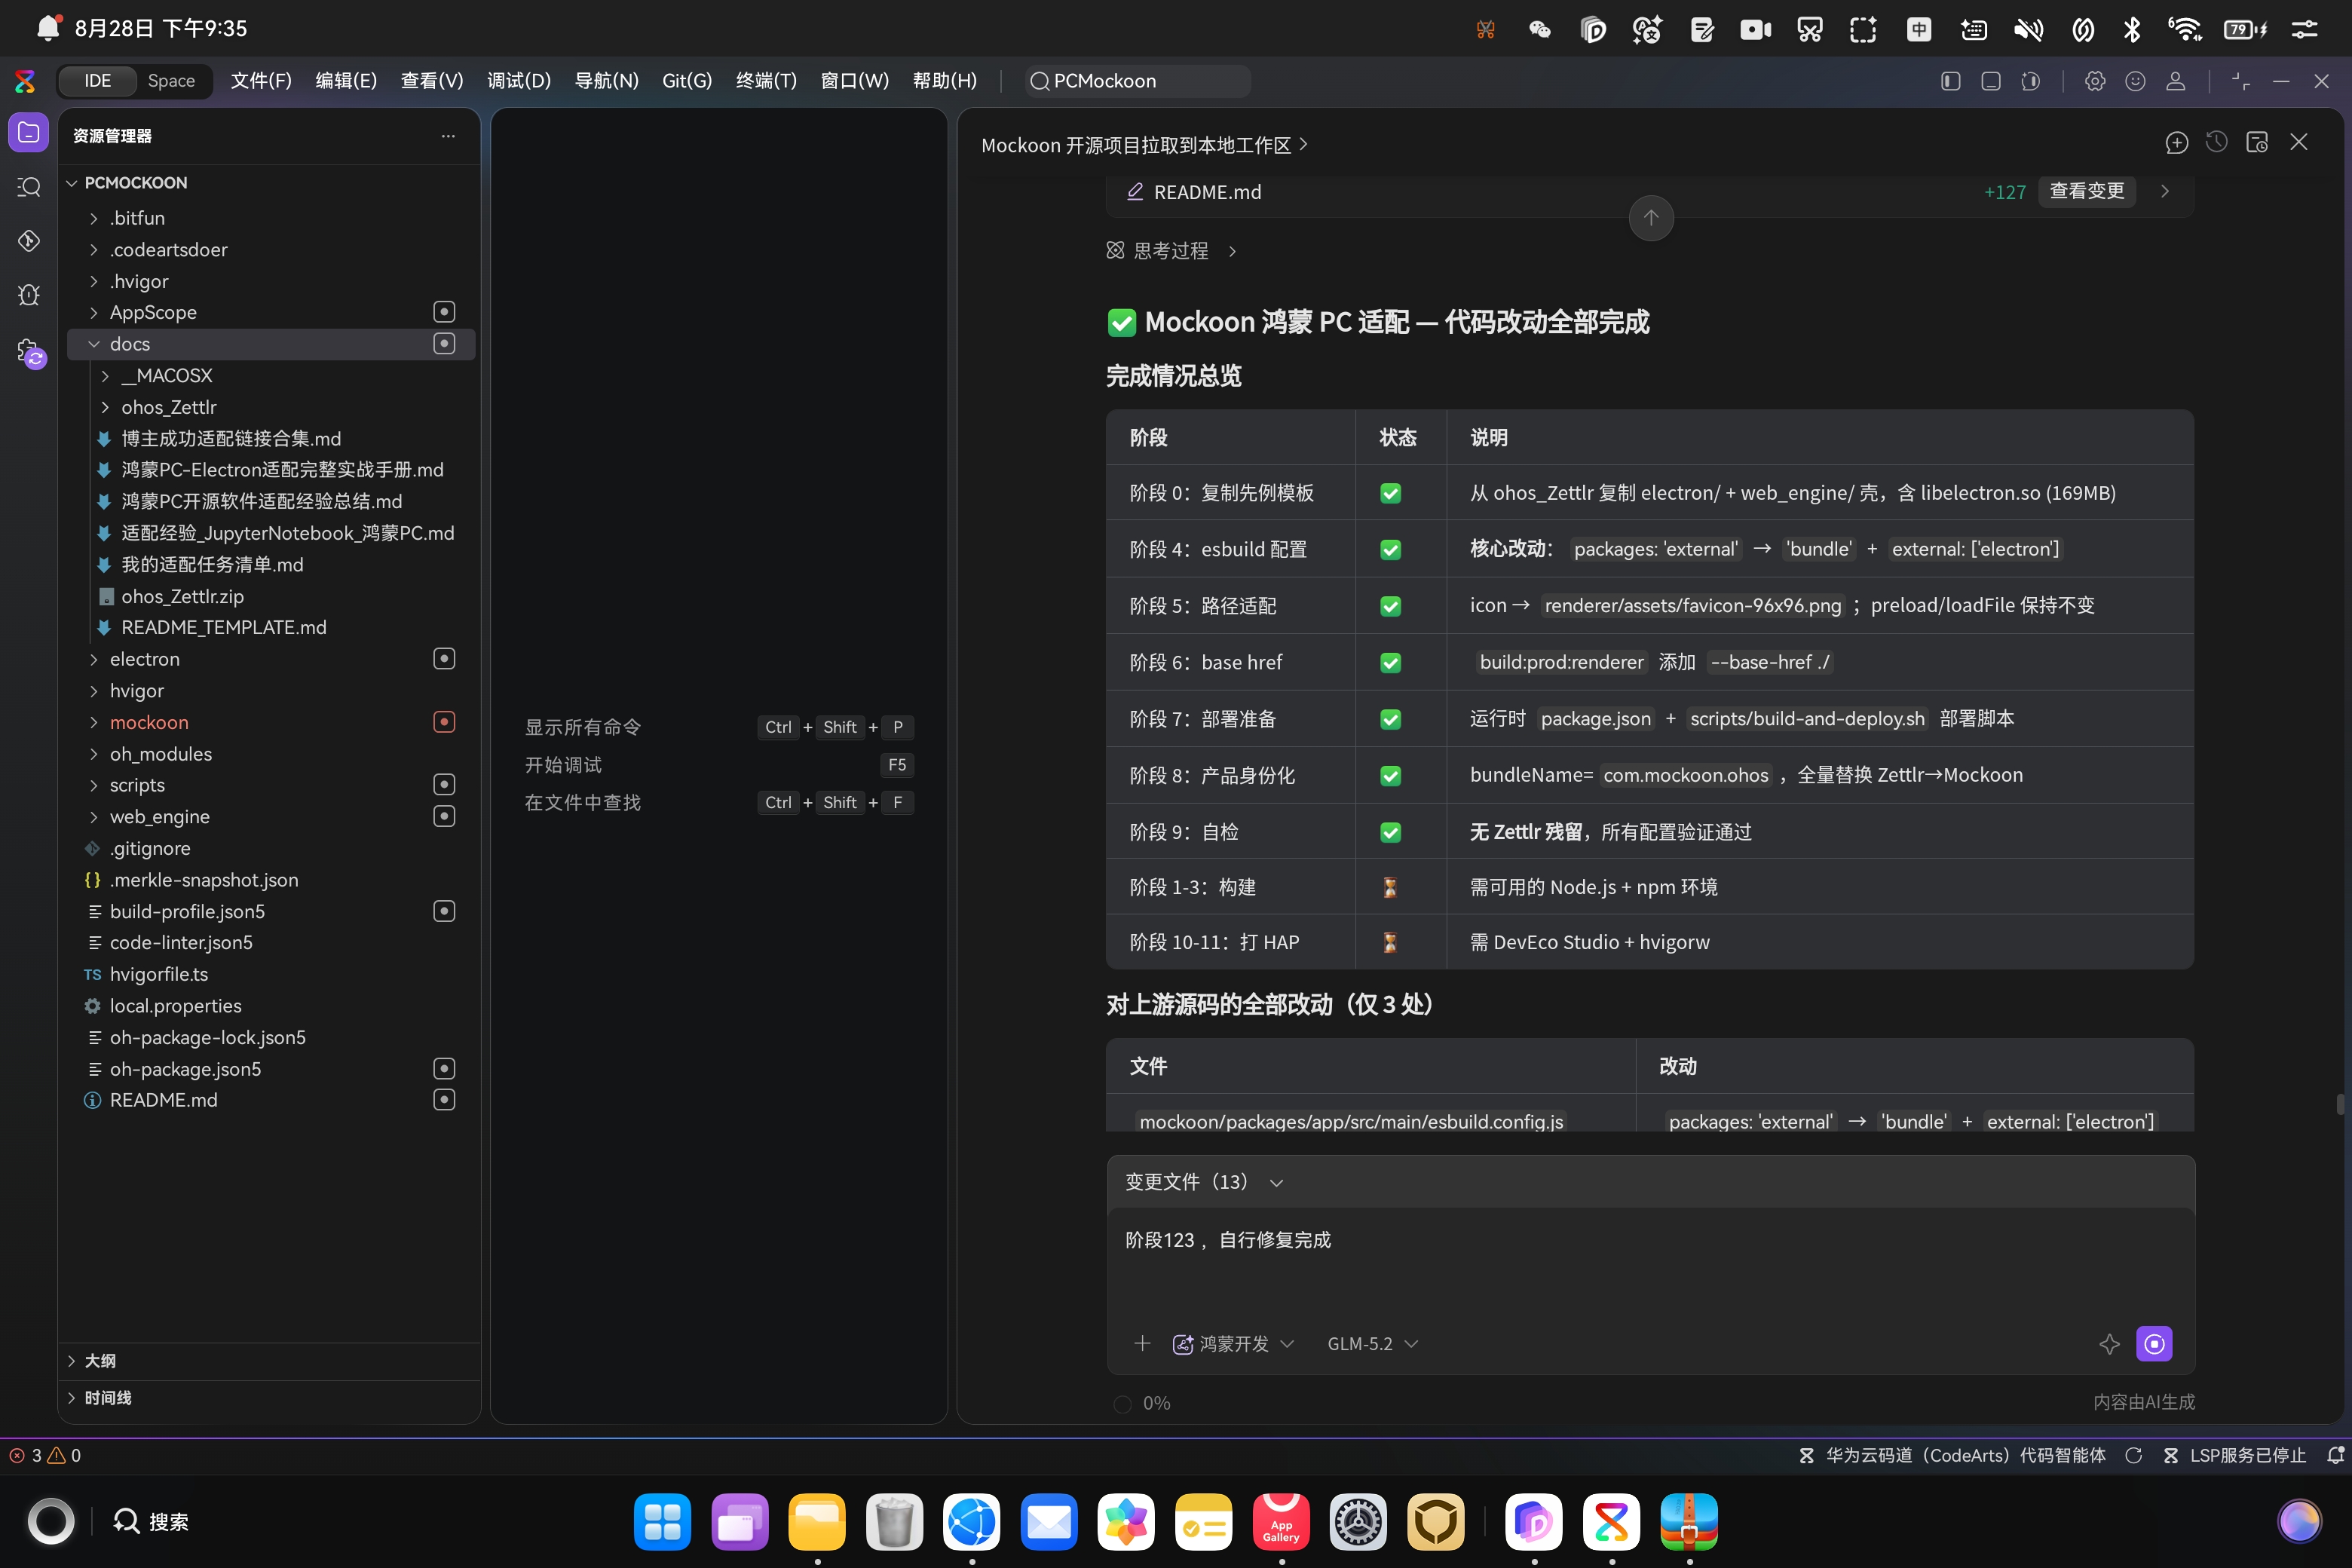Click the 在文件中查找 shortcut entry
Screen dimensions: 2352x1568
719,802
